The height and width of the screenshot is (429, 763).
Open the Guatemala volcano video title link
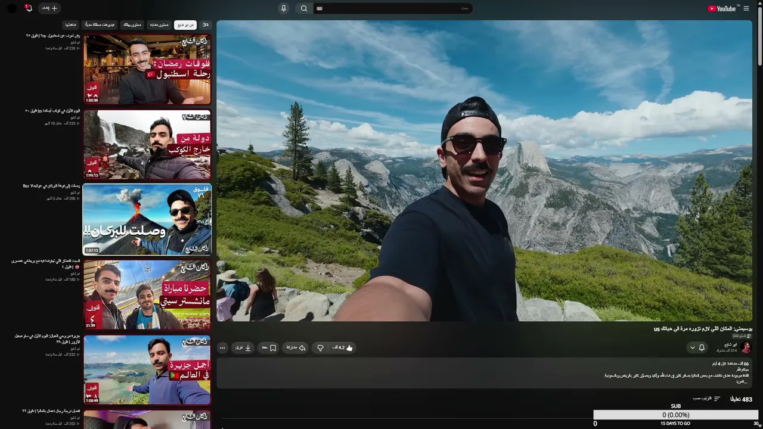(51, 186)
